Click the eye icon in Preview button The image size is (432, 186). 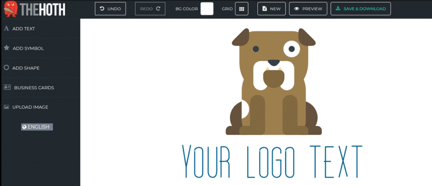coord(297,9)
